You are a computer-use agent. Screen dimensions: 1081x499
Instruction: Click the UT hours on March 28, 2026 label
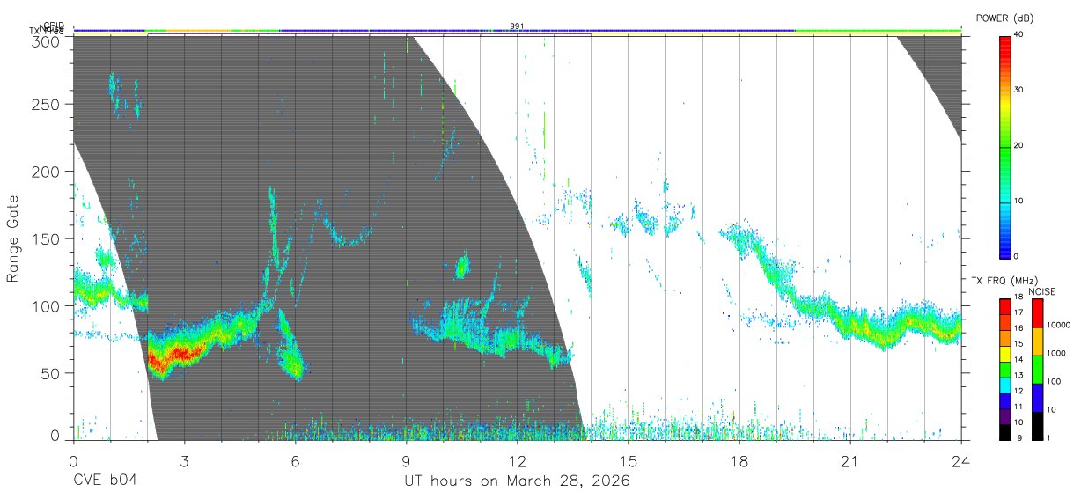coord(517,481)
